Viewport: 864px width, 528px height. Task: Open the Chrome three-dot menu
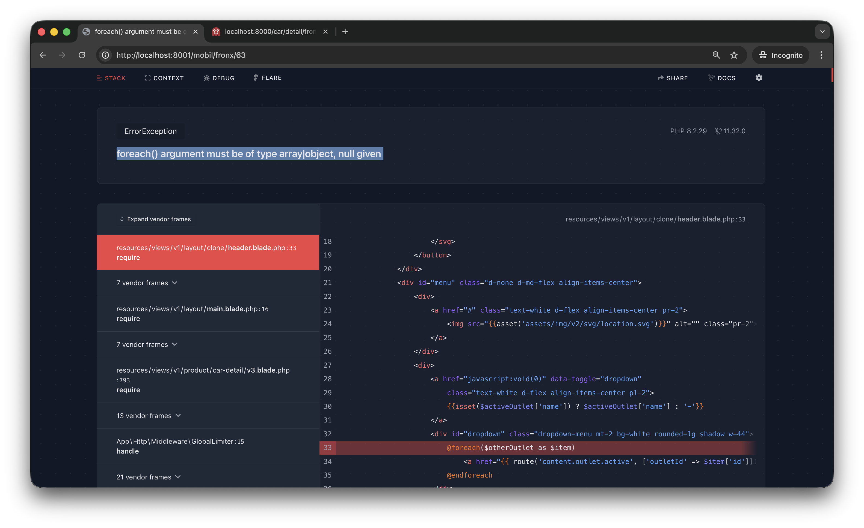(821, 55)
